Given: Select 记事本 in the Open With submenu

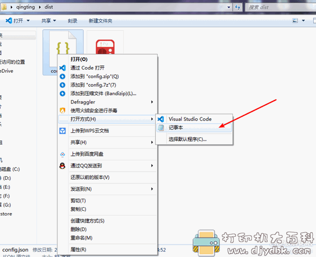Looking at the screenshot, I should 194,127.
